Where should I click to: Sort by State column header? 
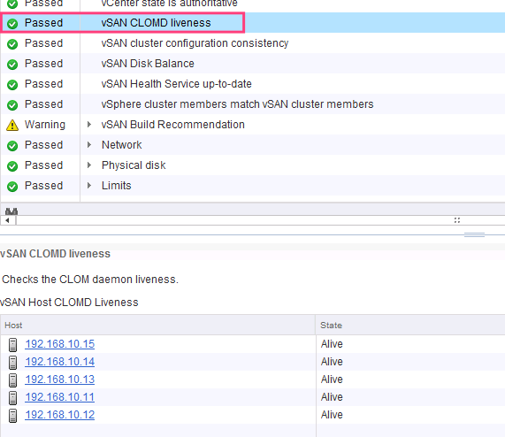tap(410, 325)
